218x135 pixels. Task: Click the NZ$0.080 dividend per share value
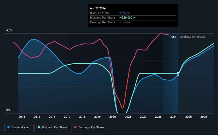pyautogui.click(x=126, y=18)
